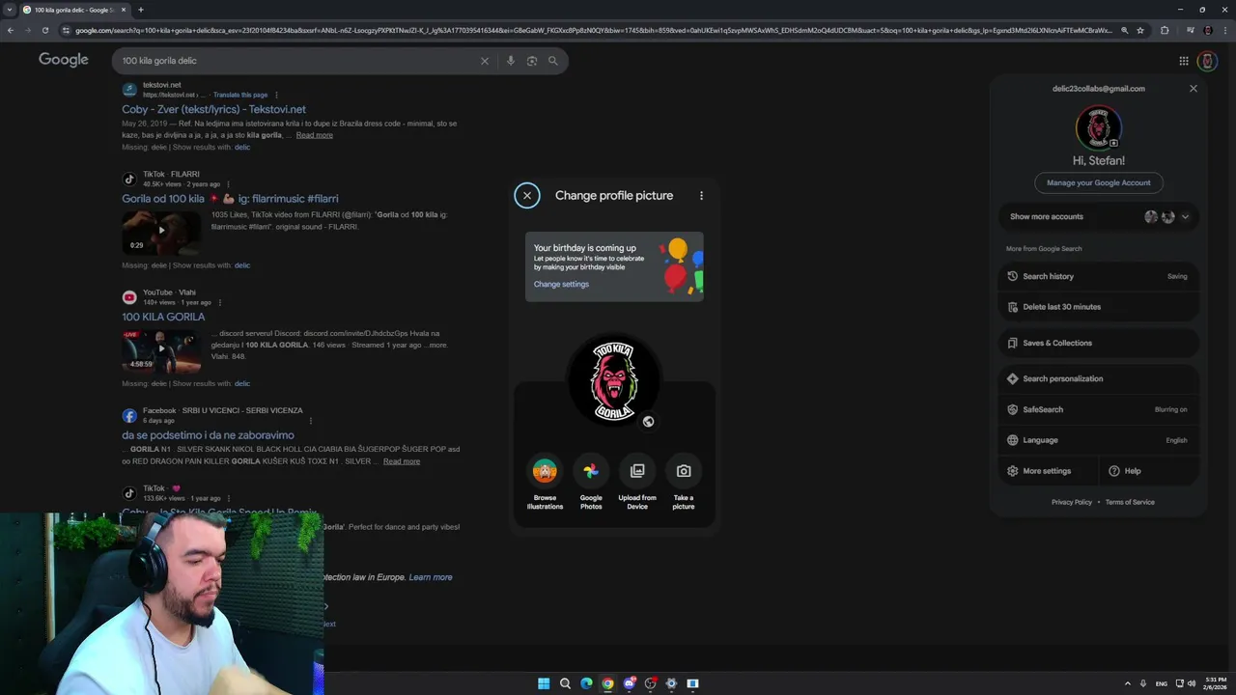Open a new browser tab
The width and height of the screenshot is (1236, 695).
click(141, 10)
